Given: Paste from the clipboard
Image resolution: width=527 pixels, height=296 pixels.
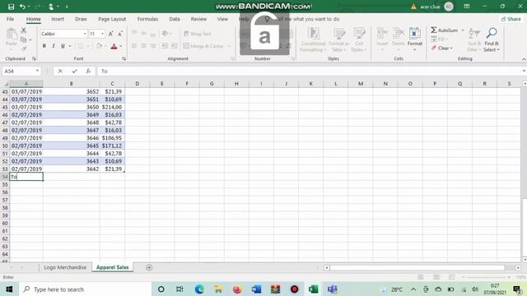Looking at the screenshot, I should pos(11,38).
